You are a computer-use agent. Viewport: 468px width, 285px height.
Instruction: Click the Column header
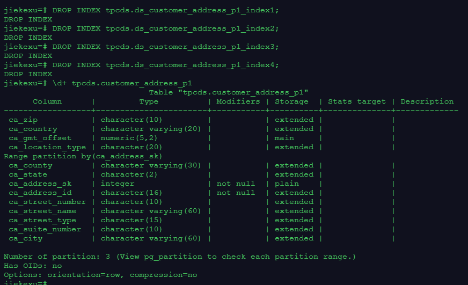pyautogui.click(x=47, y=101)
